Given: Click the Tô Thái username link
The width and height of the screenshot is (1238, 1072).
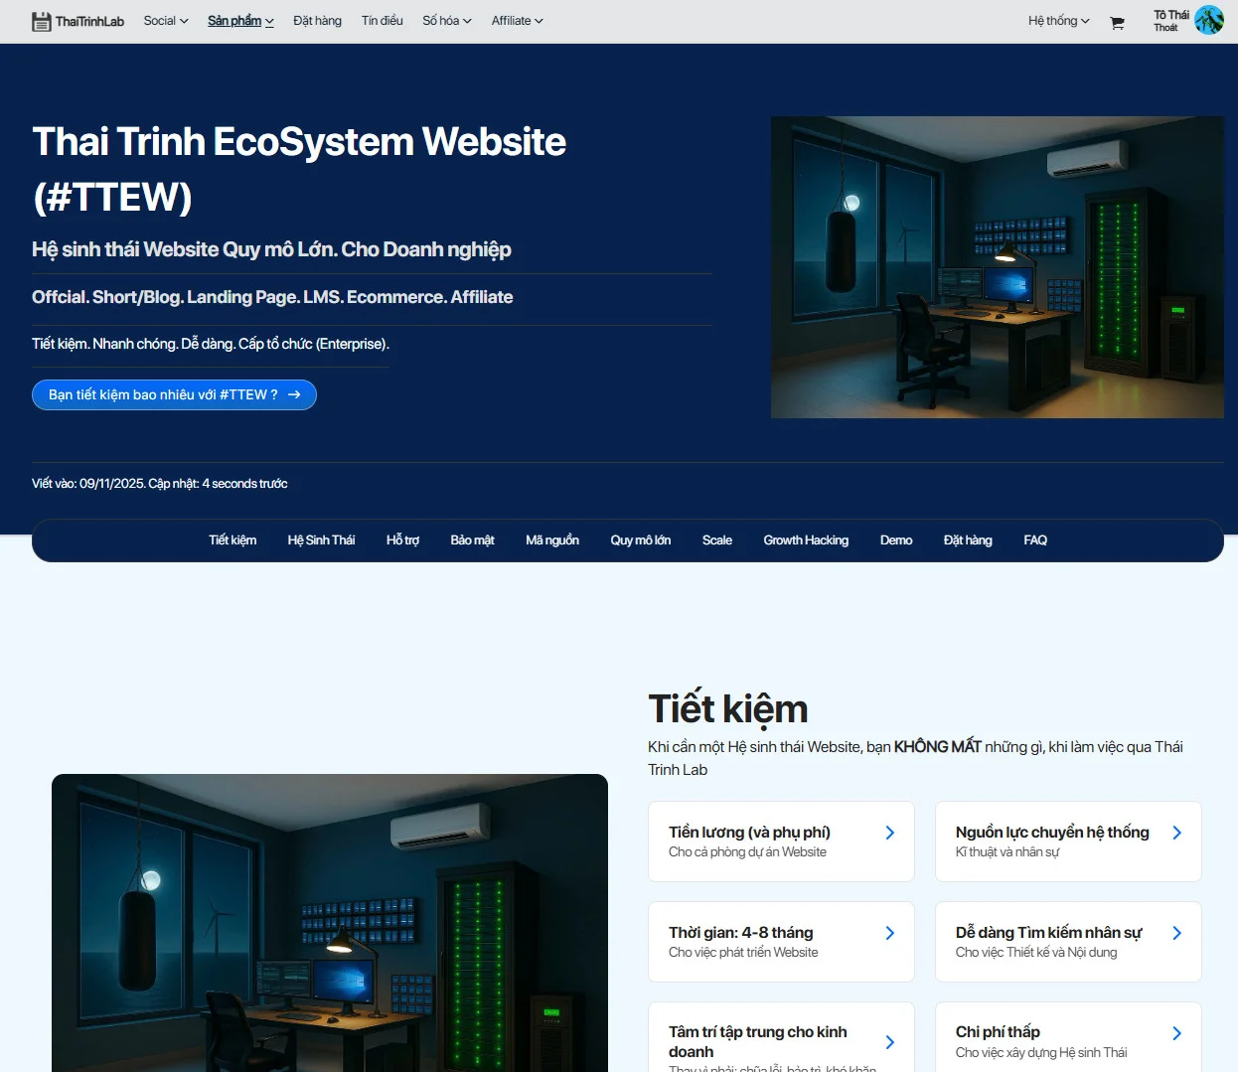Looking at the screenshot, I should 1171,15.
